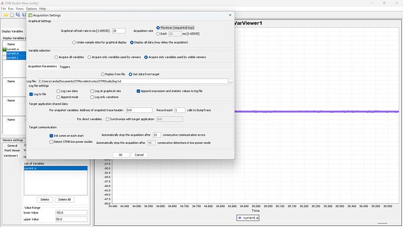Image resolution: width=403 pixels, height=227 pixels.
Task: Click Cancel in Acquisition Settings
Action: (140, 155)
